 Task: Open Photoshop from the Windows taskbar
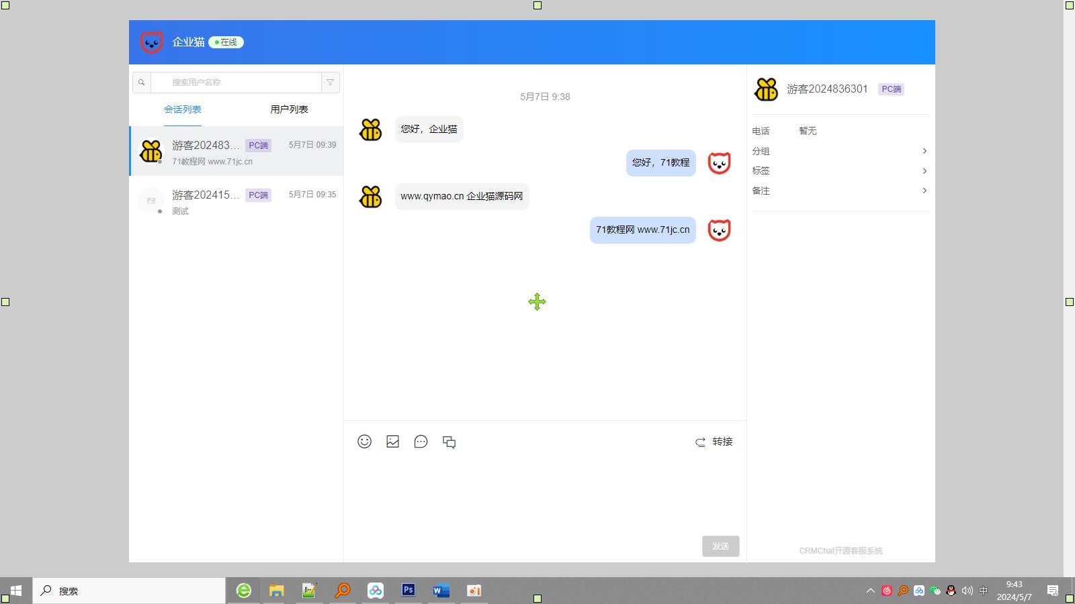(408, 591)
